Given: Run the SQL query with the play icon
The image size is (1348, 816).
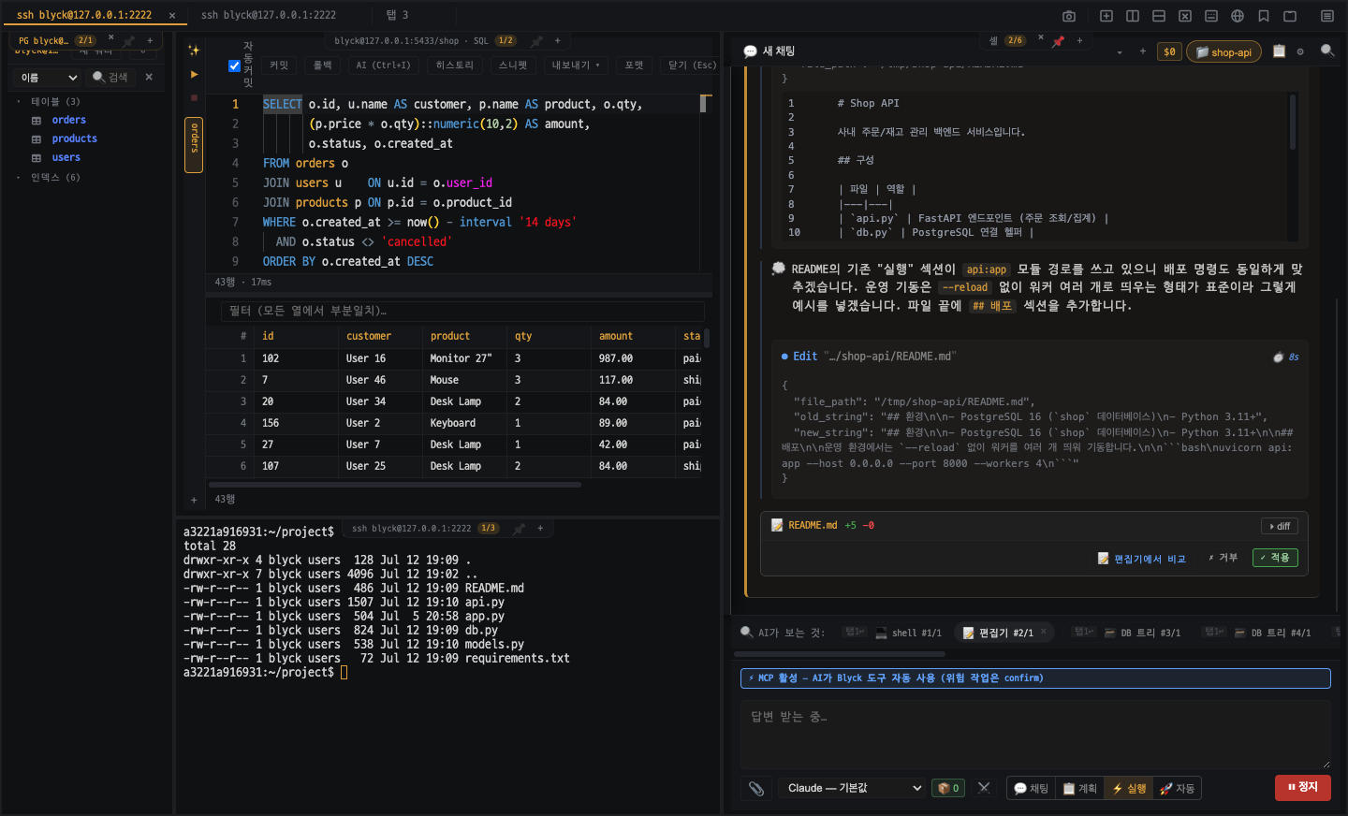Looking at the screenshot, I should click(194, 74).
